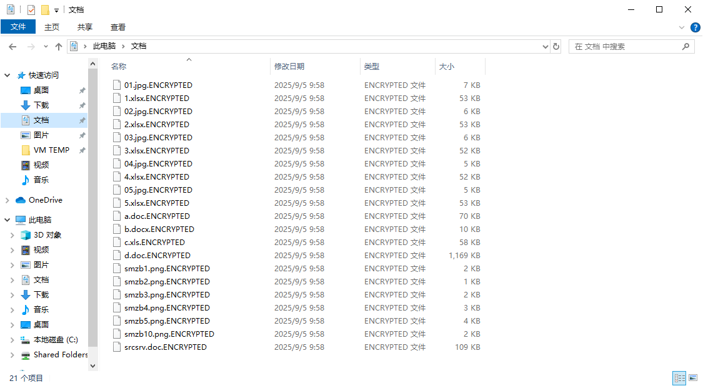Click the Help question mark icon
Image resolution: width=703 pixels, height=386 pixels.
[695, 27]
